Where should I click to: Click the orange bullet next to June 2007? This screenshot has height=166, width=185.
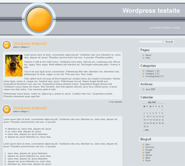pyautogui.click(x=143, y=89)
